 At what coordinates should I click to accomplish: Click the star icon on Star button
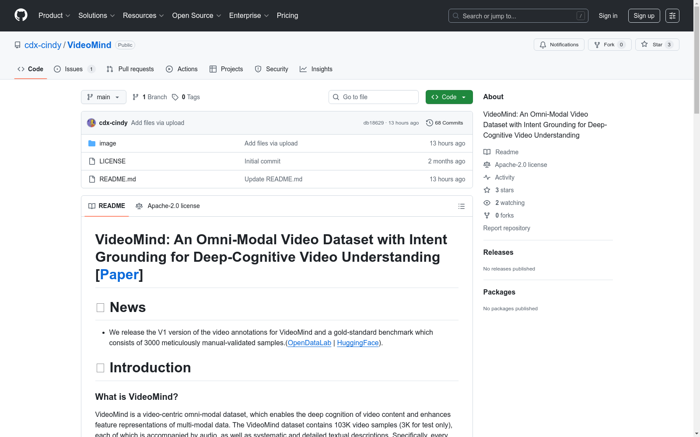(x=644, y=44)
